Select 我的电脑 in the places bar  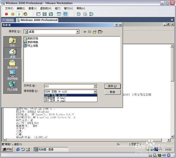12,75
